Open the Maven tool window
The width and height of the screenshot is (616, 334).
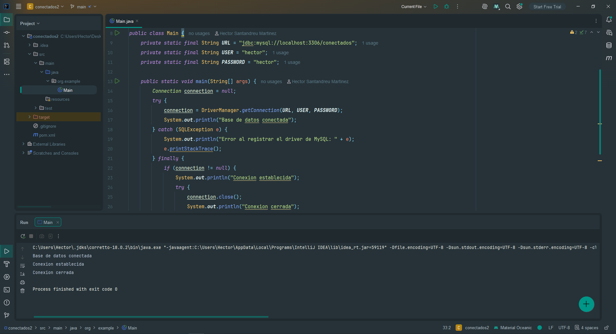point(609,58)
